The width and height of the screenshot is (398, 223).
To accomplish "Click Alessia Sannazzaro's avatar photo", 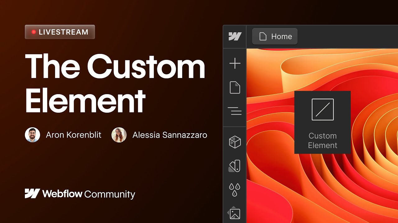I will [119, 135].
